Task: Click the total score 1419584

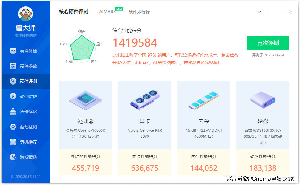Action: (x=135, y=43)
